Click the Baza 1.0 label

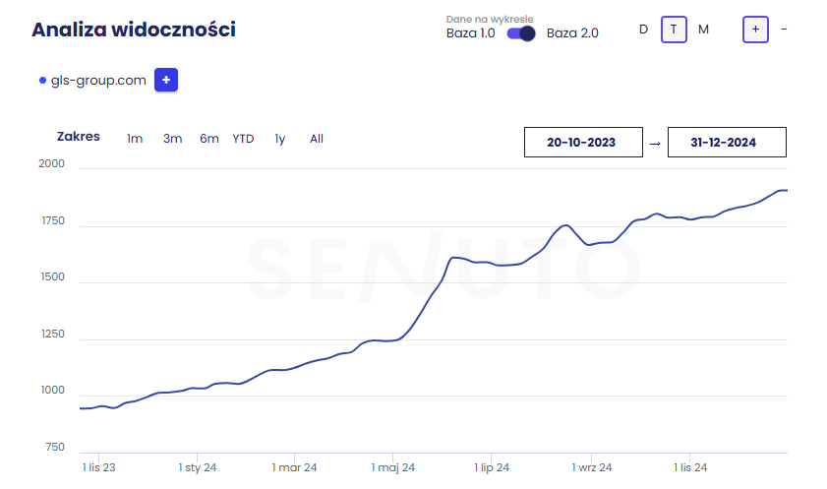(x=470, y=33)
